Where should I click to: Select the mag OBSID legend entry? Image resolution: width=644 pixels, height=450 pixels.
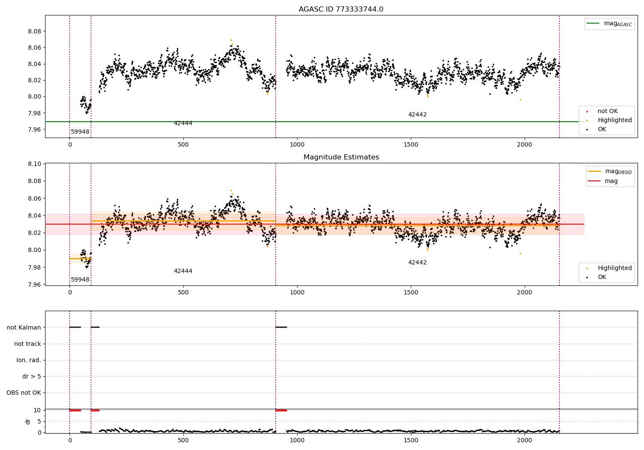point(610,171)
